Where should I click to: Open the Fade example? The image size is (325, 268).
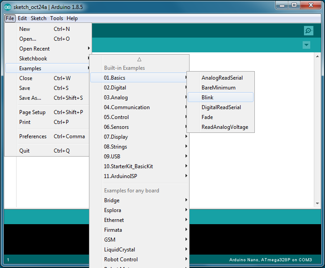tap(220, 117)
